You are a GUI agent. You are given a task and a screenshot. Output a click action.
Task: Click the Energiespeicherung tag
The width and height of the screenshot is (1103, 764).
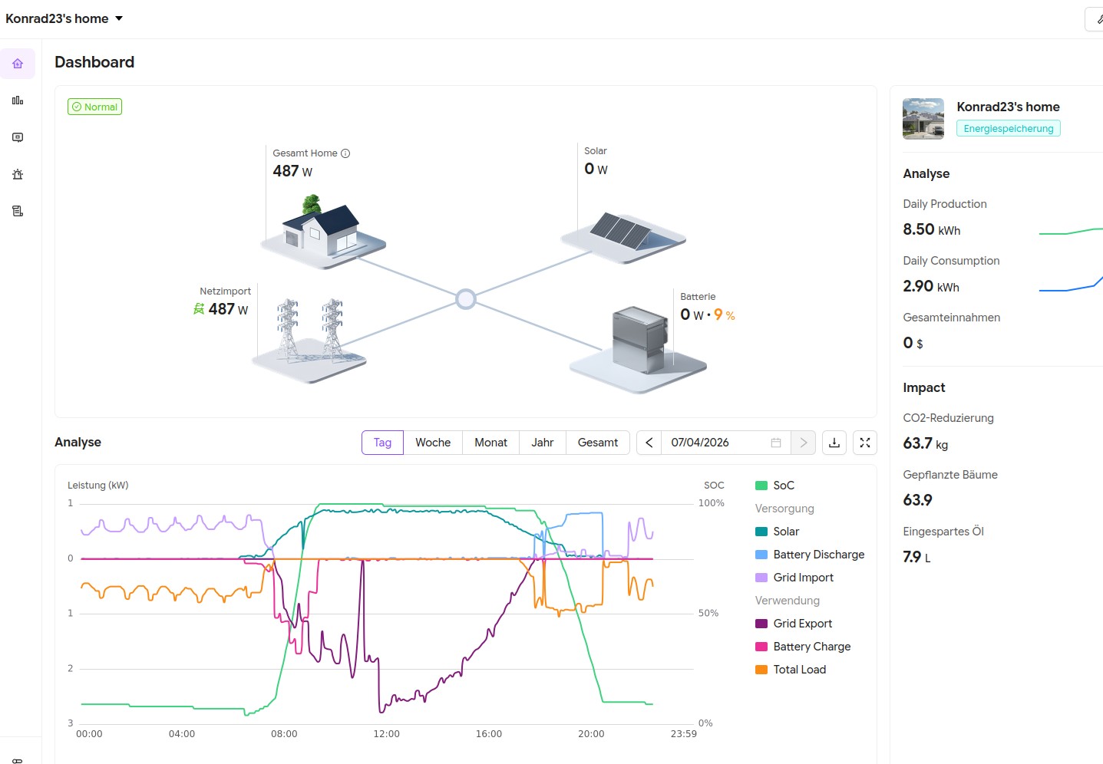pyautogui.click(x=1008, y=129)
